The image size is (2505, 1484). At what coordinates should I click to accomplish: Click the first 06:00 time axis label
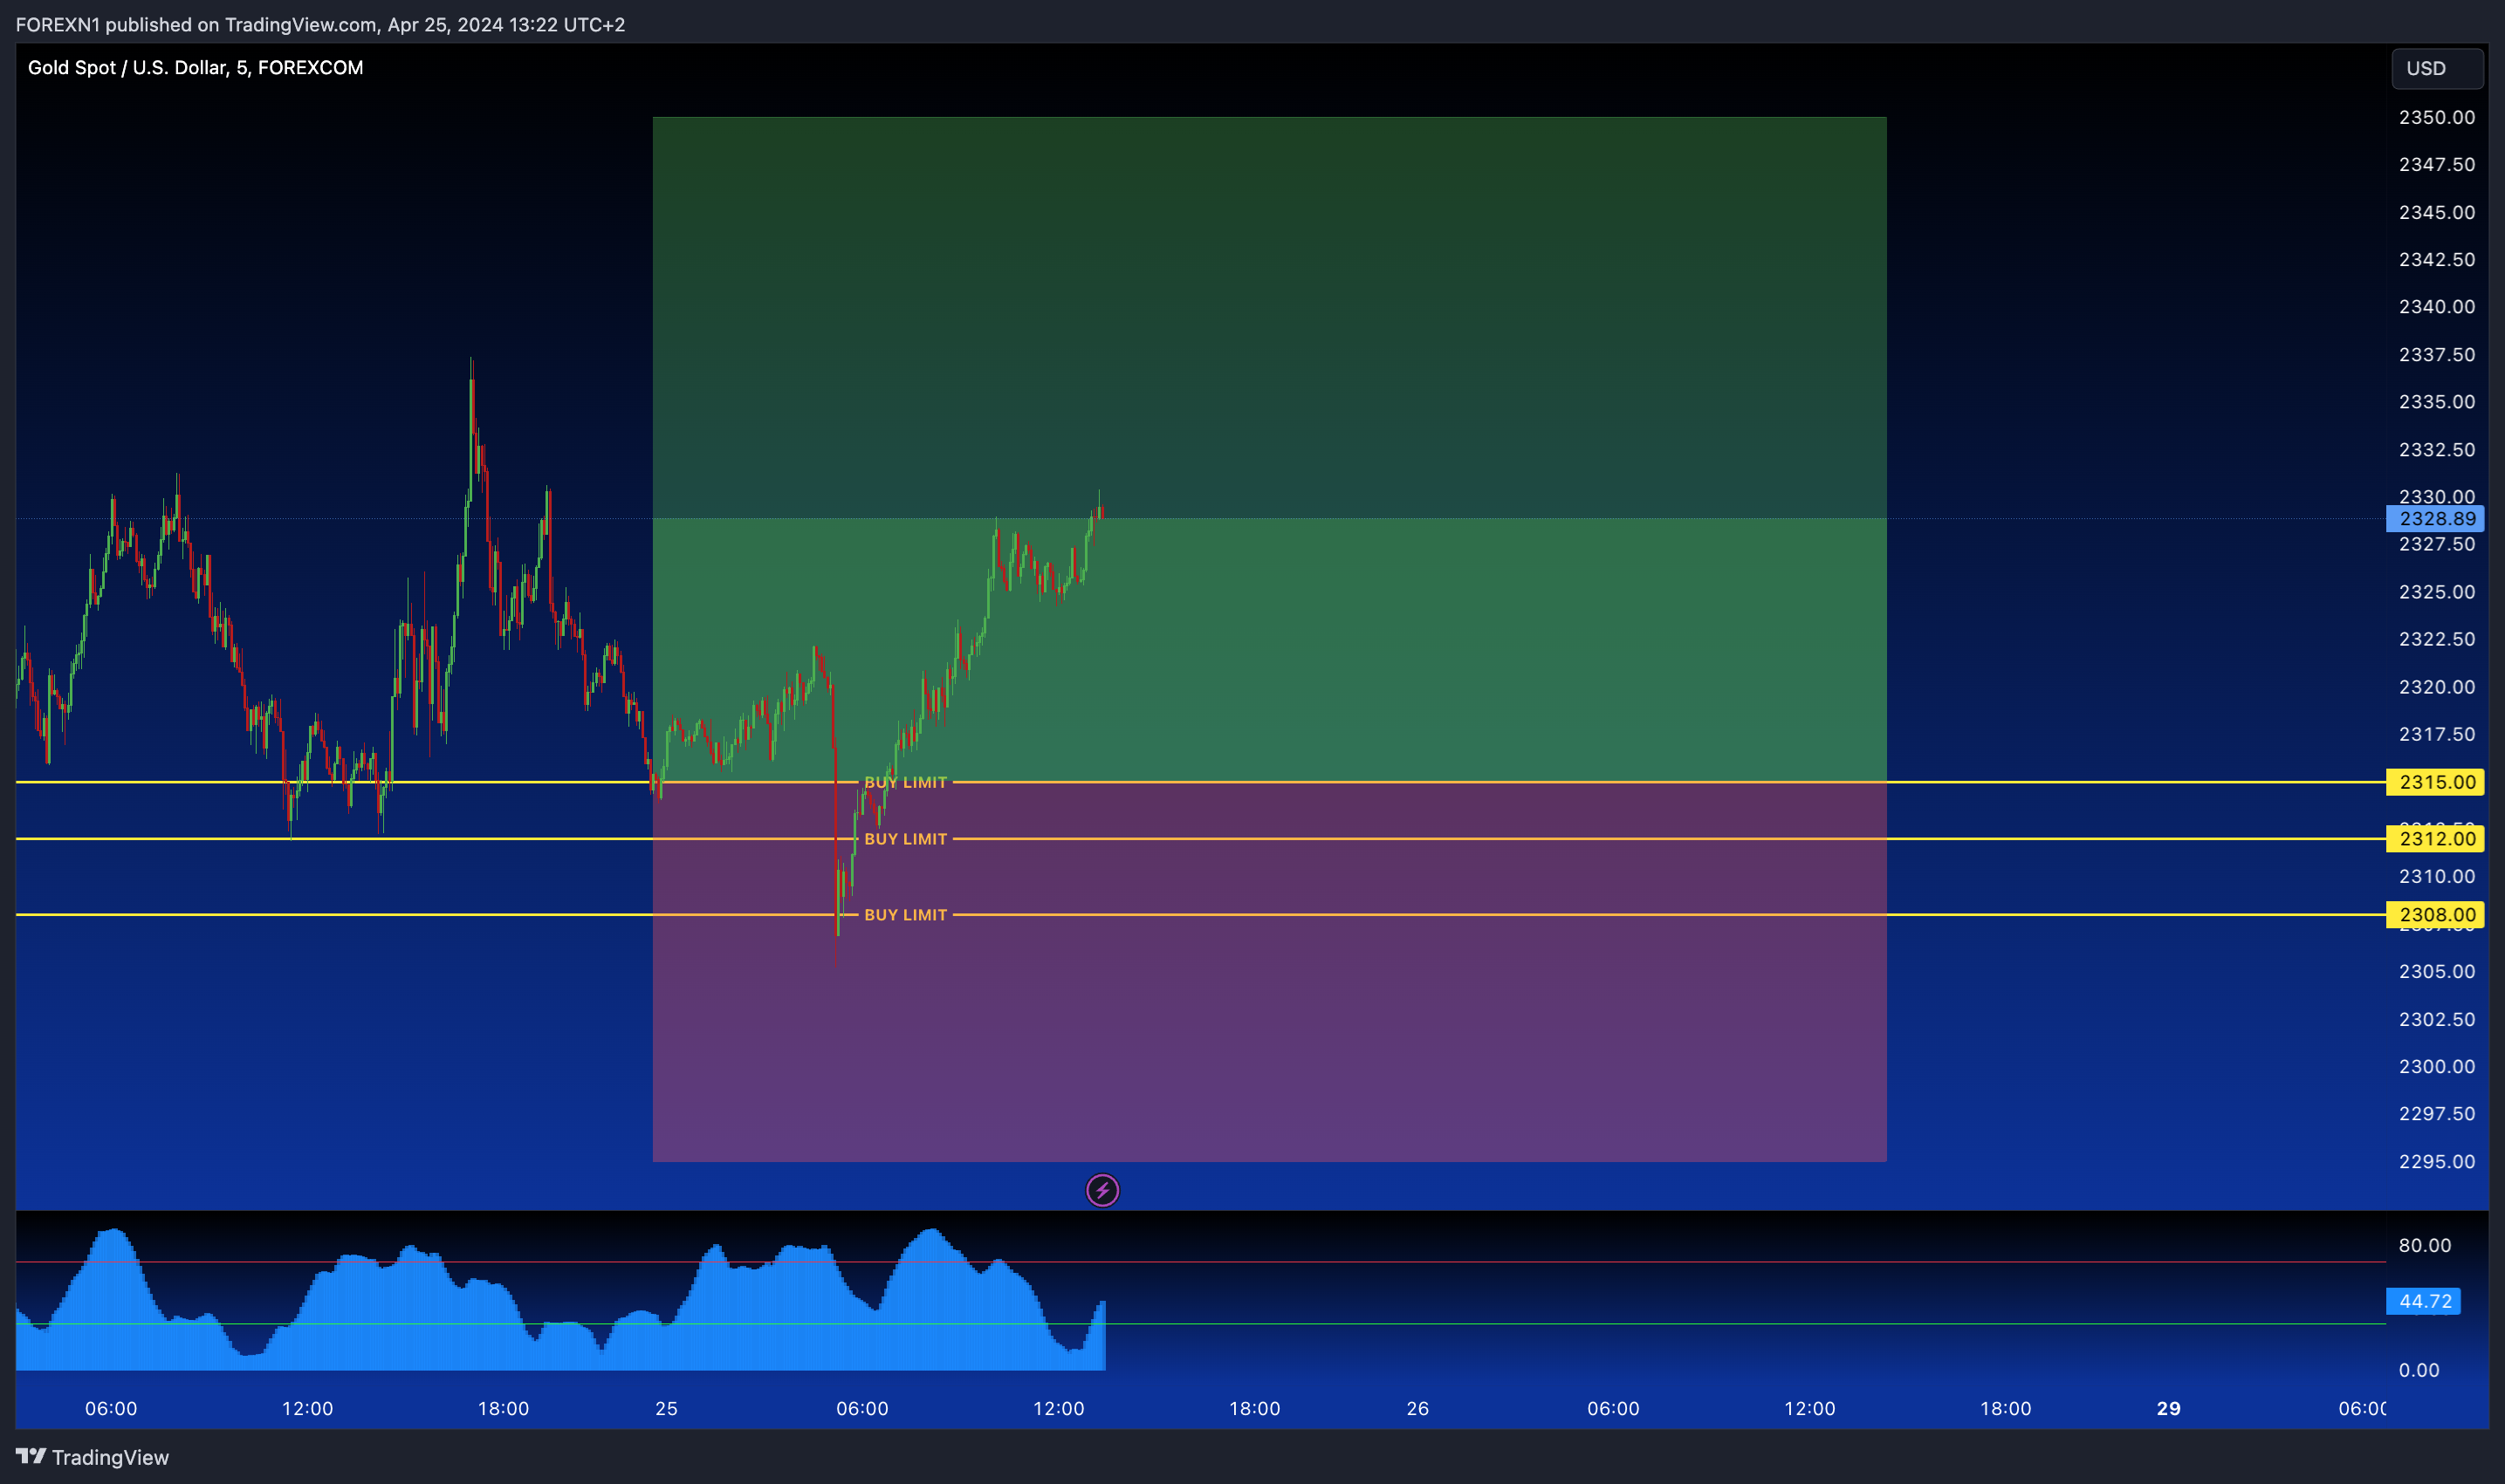[111, 1408]
